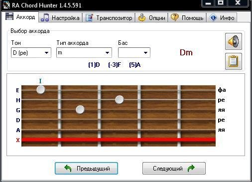Expand the Тип аккорда dropdown showing m

pos(84,53)
